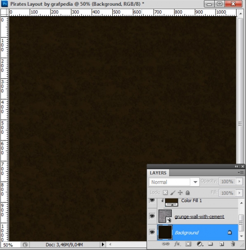Create new fill or adjustment layer
The width and height of the screenshot is (246, 250).
point(199,244)
